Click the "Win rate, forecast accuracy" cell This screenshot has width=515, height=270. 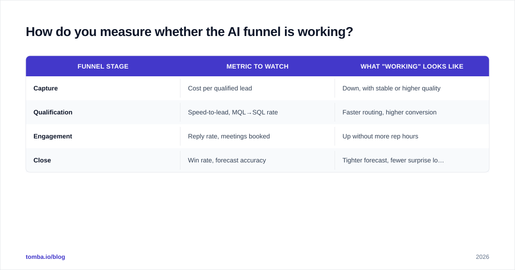257,160
